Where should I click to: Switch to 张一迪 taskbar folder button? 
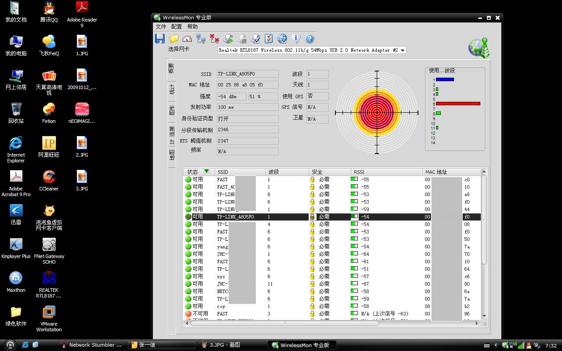161,345
